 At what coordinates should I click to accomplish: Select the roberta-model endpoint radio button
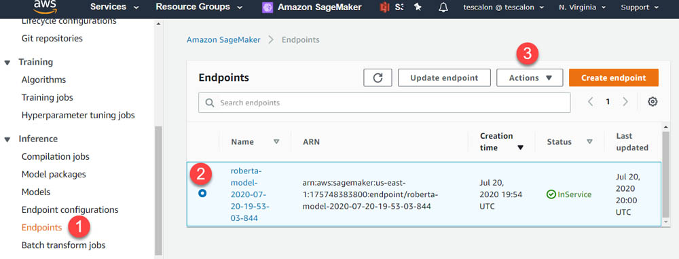pos(202,194)
